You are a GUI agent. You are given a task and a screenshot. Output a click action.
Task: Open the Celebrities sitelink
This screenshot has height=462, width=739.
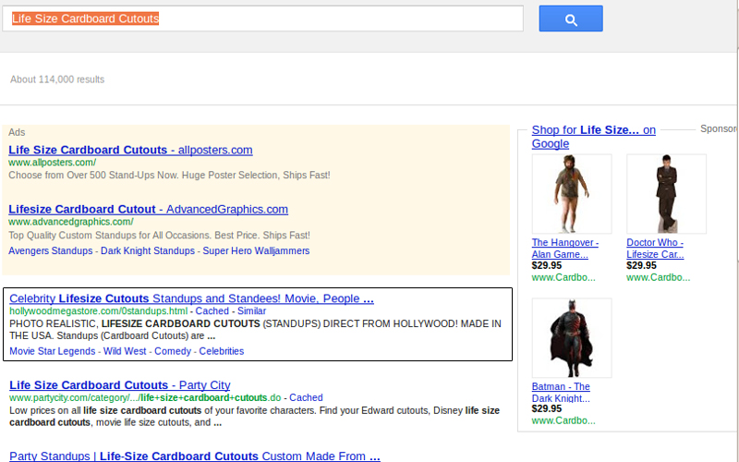(222, 351)
